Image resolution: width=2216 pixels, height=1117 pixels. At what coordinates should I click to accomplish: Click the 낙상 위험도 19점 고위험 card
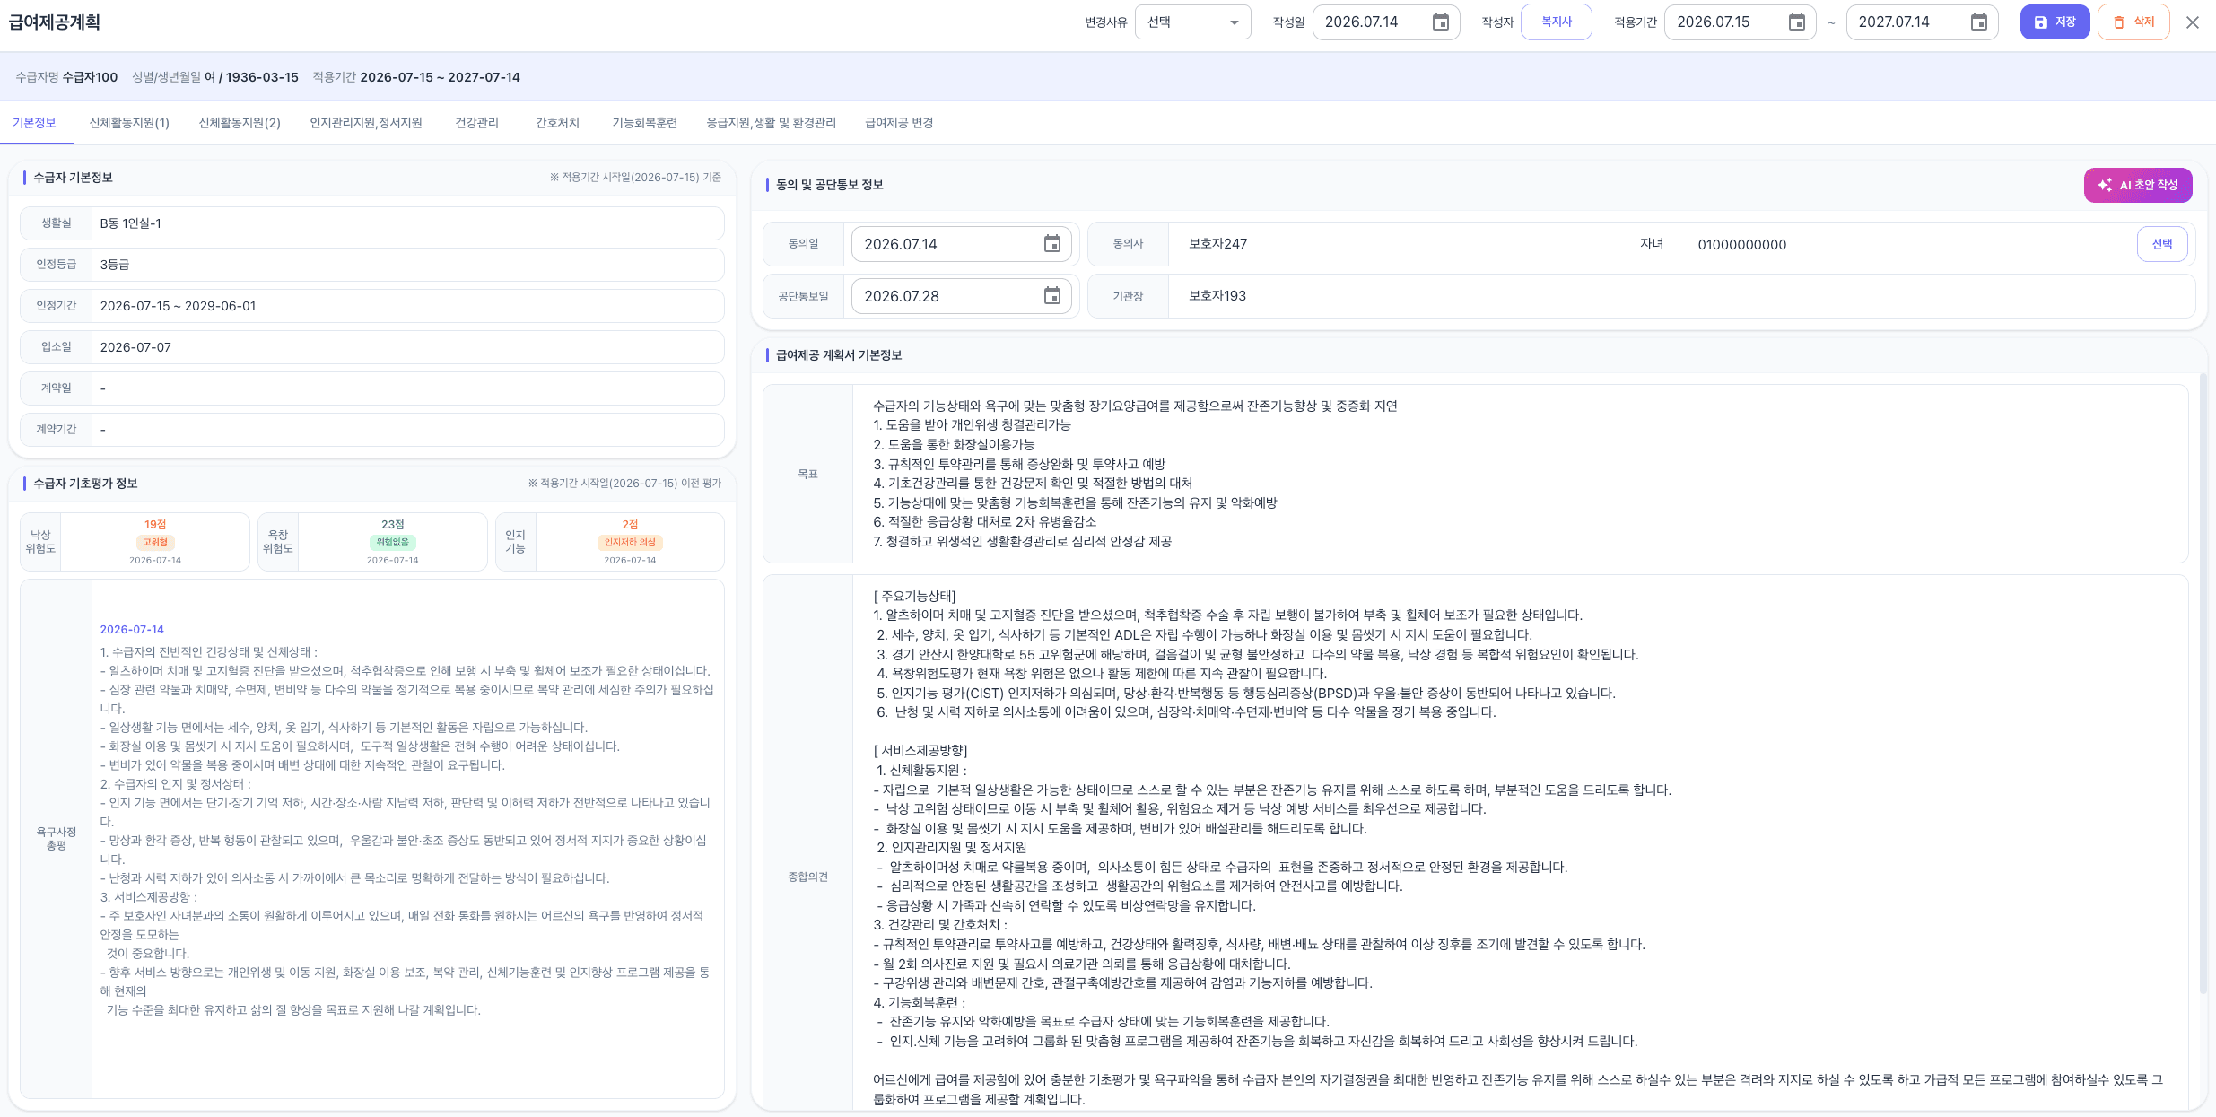(x=135, y=542)
